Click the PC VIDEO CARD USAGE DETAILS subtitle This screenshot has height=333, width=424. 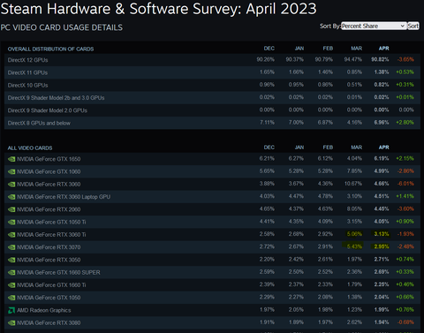pos(62,27)
